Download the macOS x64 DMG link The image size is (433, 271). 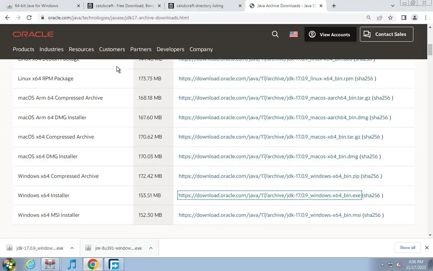[x=268, y=157]
